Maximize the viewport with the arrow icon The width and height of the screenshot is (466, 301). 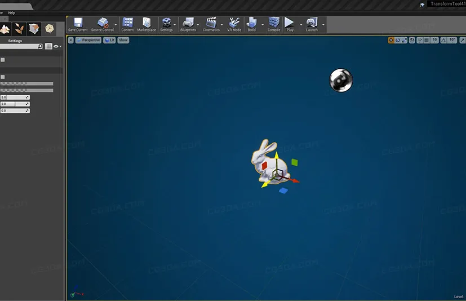pos(463,40)
